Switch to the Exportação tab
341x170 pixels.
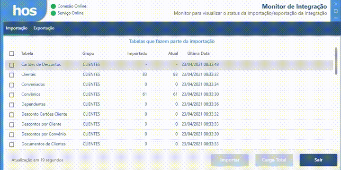coord(44,28)
